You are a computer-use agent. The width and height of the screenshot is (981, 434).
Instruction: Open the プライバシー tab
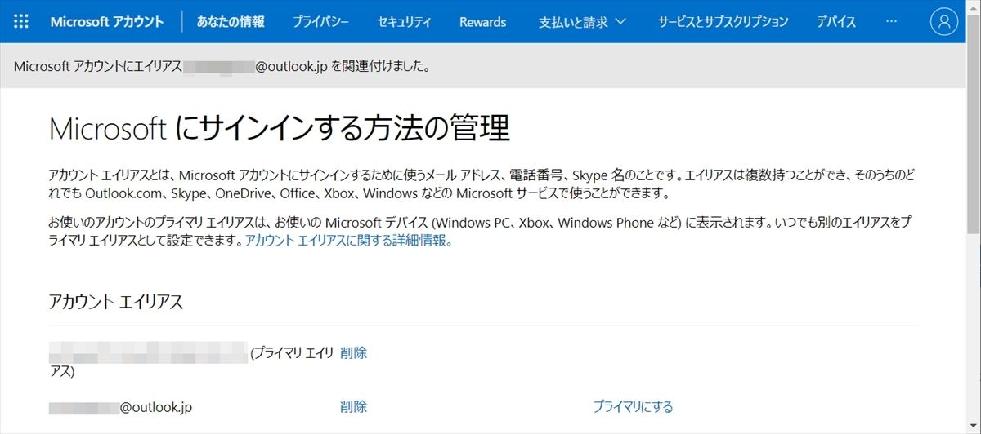point(320,22)
